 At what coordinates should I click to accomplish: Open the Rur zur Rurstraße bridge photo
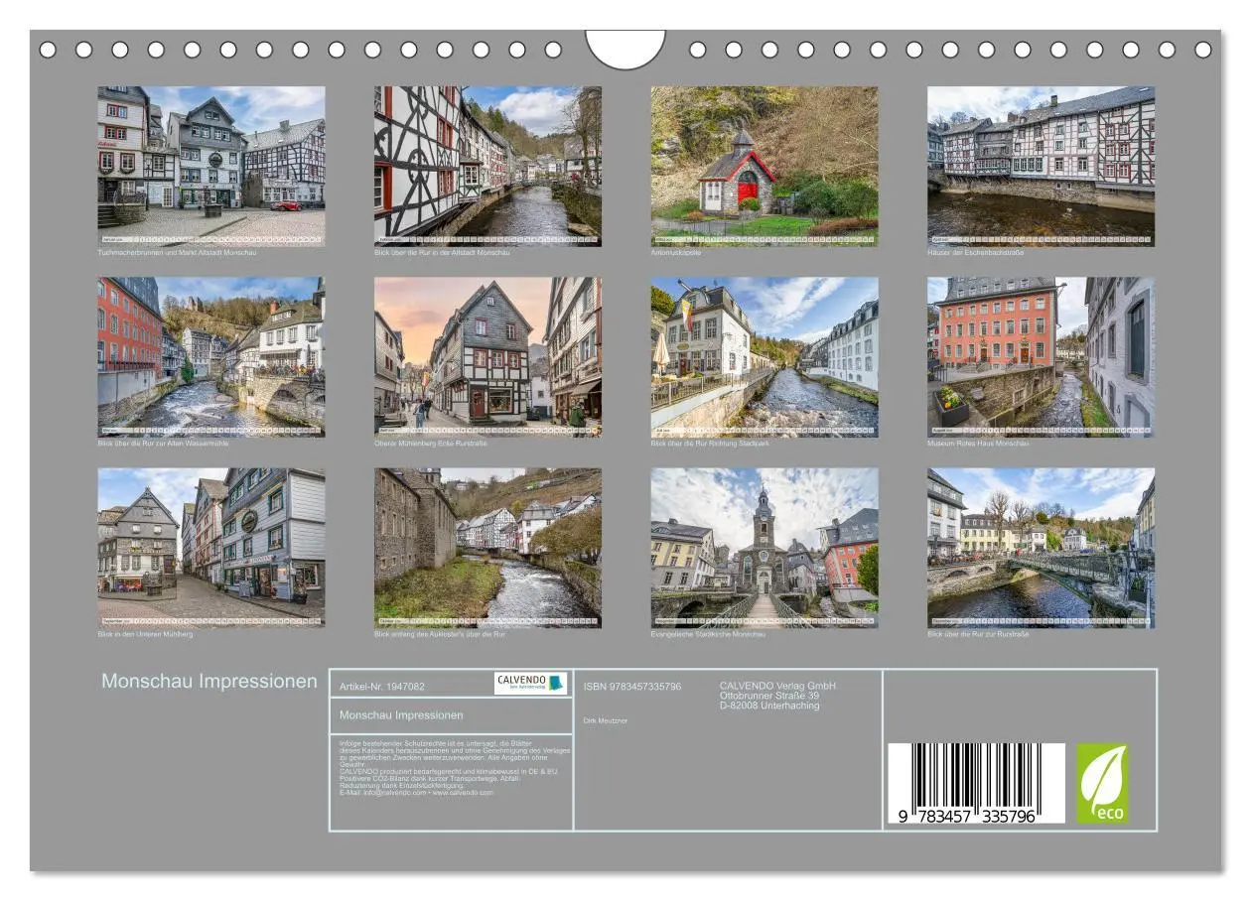click(x=1041, y=548)
